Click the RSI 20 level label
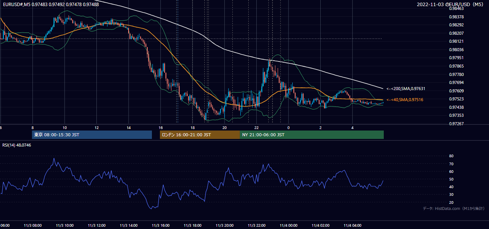The image size is (489, 229). point(451,202)
